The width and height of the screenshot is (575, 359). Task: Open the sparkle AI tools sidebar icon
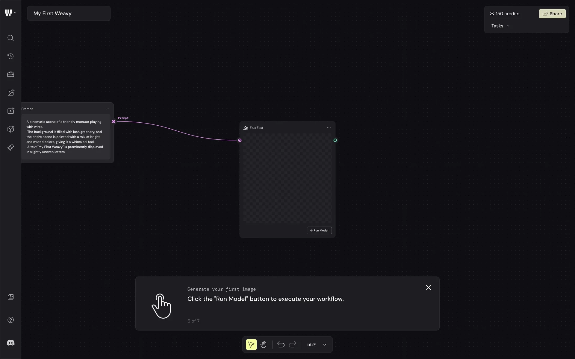click(10, 147)
